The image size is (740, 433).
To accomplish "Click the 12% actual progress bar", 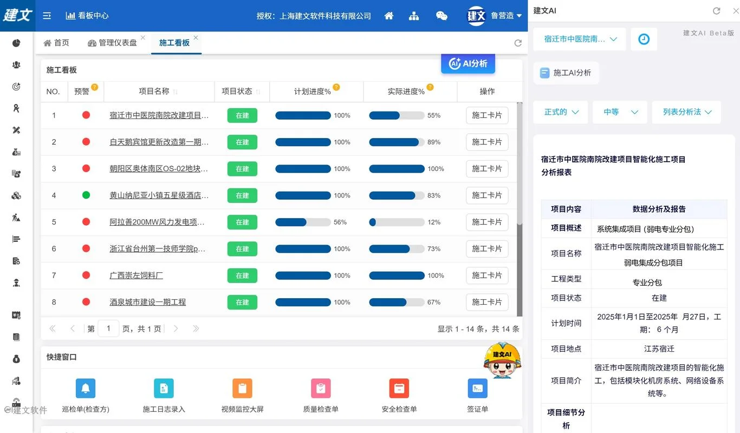I will pos(397,222).
